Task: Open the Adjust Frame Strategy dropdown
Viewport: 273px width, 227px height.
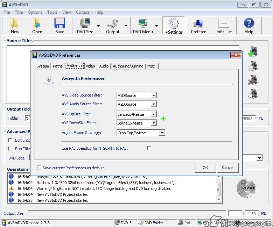Action: tap(162, 133)
